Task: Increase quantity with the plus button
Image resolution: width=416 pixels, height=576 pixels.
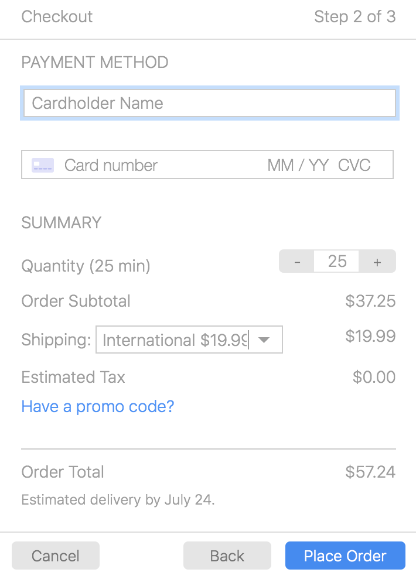Action: click(377, 262)
